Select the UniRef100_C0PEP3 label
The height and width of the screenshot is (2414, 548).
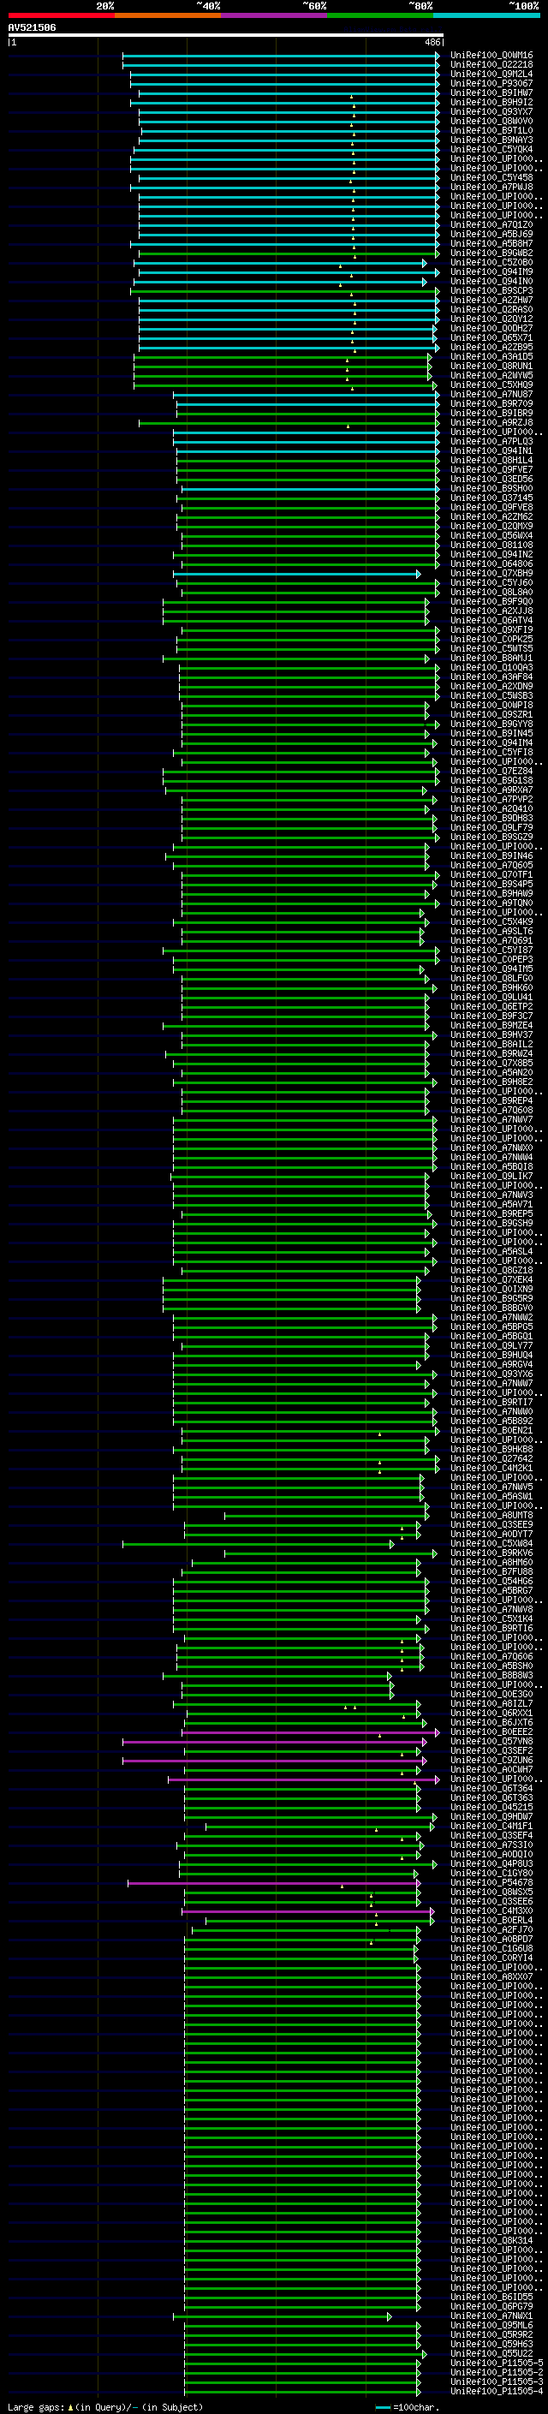[x=491, y=960]
